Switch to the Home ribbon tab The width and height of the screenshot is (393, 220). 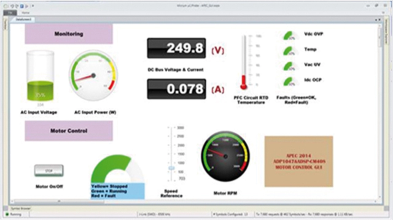[25, 13]
